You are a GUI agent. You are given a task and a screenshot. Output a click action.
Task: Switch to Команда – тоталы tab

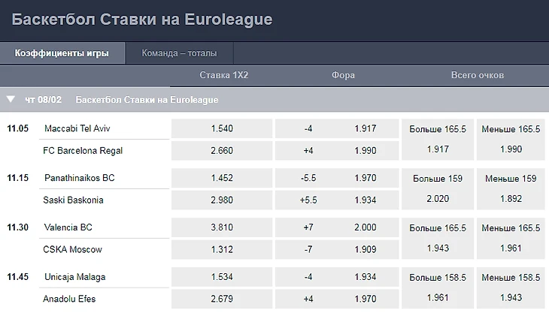[179, 53]
